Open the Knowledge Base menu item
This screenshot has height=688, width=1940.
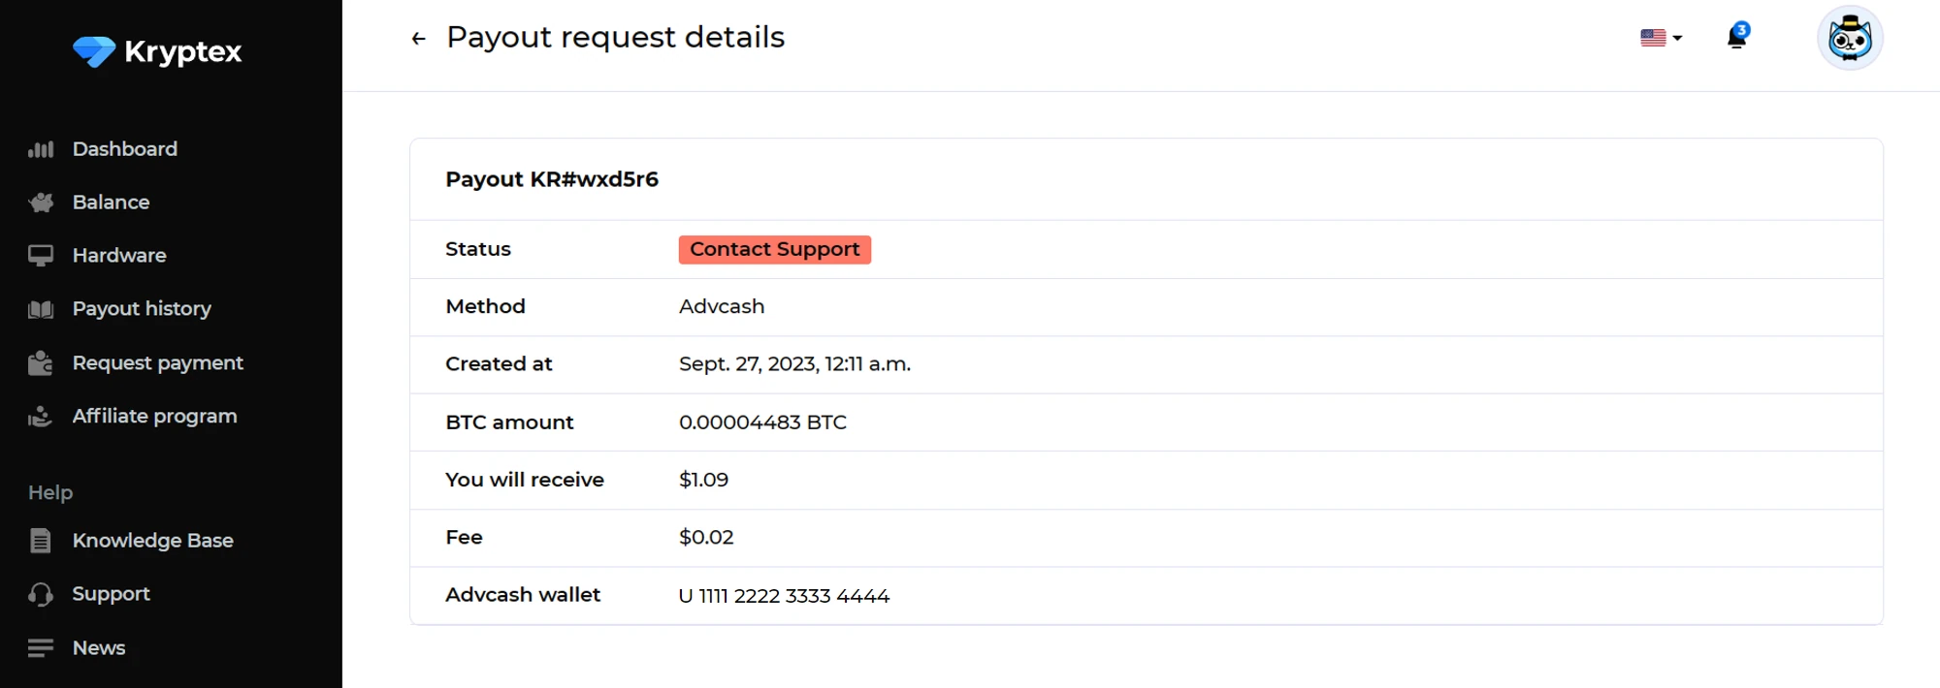(152, 541)
